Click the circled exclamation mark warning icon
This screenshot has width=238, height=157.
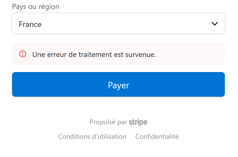point(23,54)
